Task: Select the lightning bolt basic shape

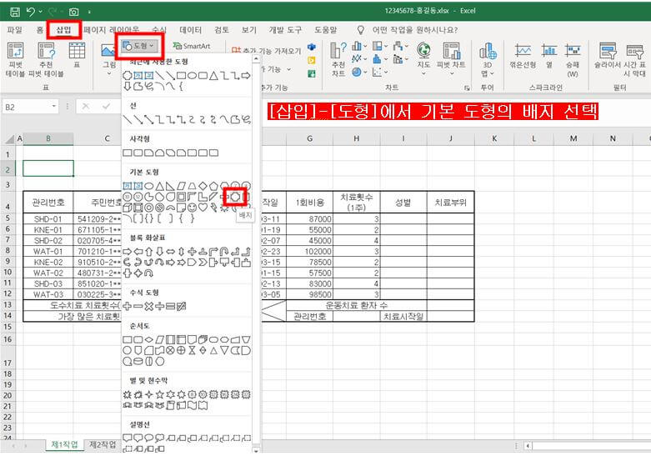Action: tap(213, 208)
